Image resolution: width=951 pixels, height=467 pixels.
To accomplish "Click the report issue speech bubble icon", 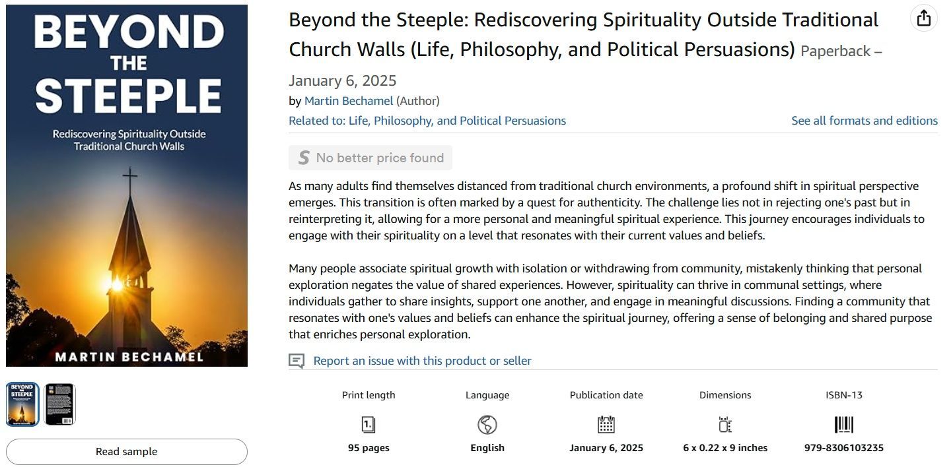I will coord(297,361).
